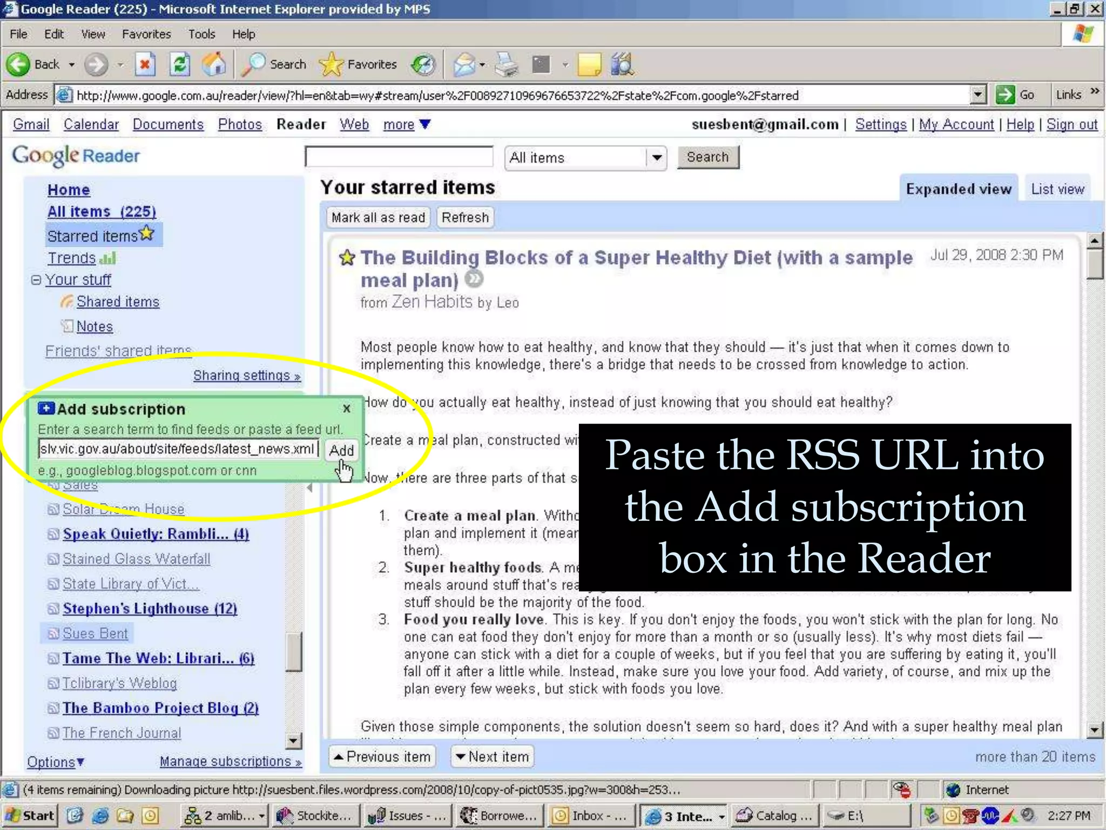The image size is (1106, 830).
Task: Switch to Expanded view tab
Action: (x=959, y=189)
